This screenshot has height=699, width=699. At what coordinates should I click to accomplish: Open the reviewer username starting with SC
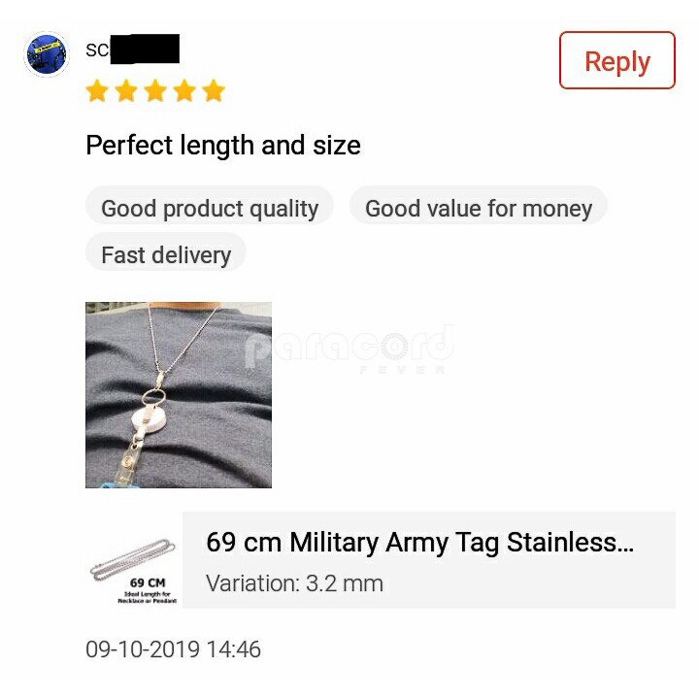click(x=132, y=50)
